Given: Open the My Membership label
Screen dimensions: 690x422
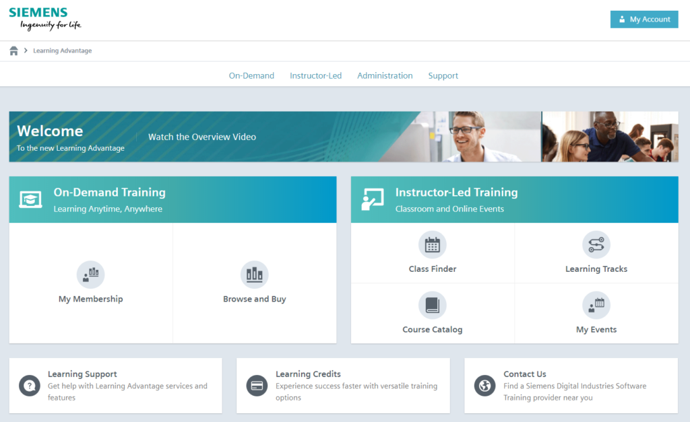Looking at the screenshot, I should coord(91,299).
